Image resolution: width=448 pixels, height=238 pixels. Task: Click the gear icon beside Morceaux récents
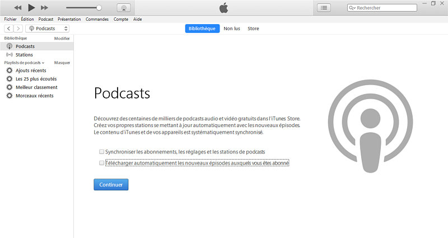coord(10,95)
